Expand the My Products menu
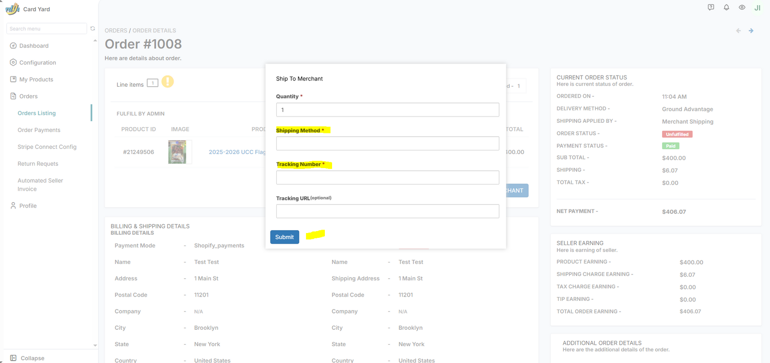 coord(36,79)
